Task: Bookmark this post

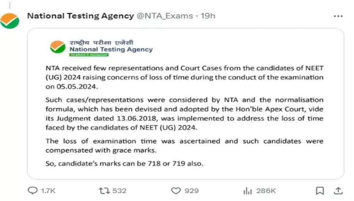Action: 320,190
